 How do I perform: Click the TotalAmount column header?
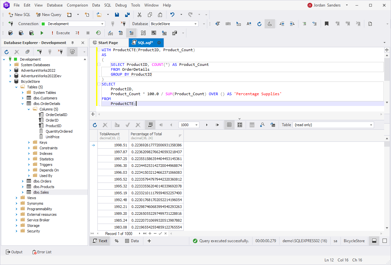pyautogui.click(x=113, y=136)
